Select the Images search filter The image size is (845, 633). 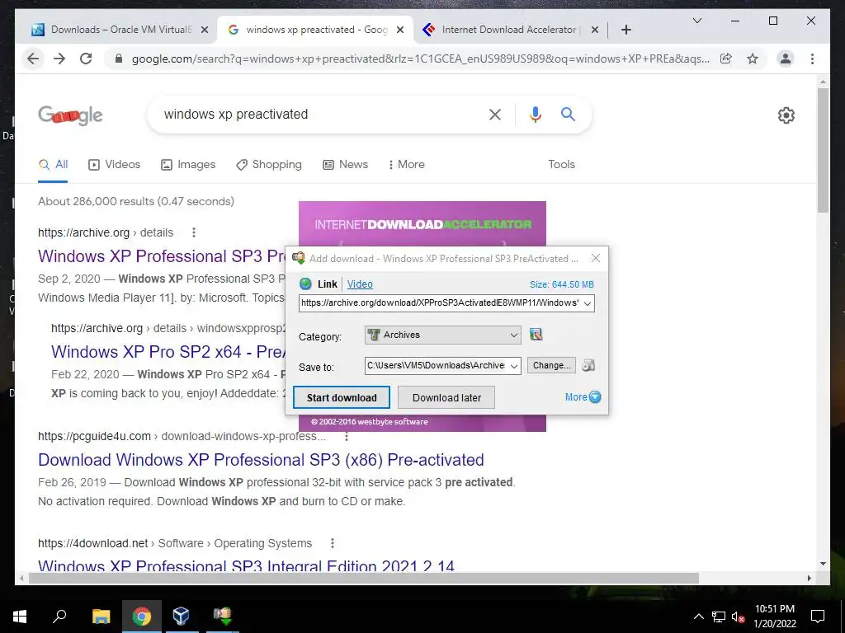click(188, 164)
